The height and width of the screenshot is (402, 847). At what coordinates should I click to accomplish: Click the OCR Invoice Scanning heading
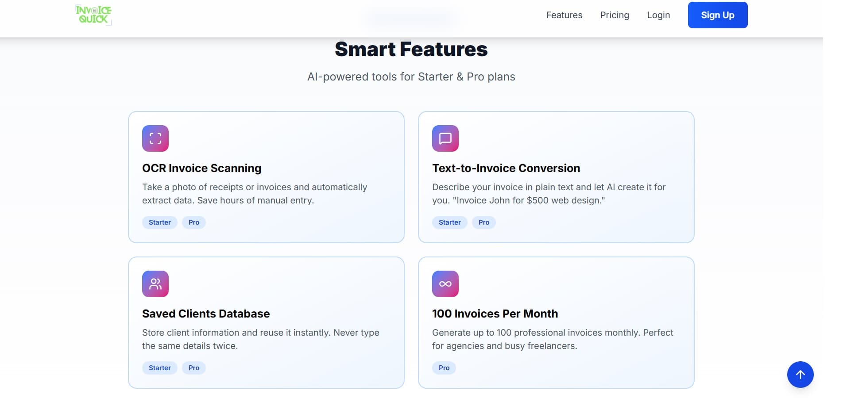pos(201,168)
